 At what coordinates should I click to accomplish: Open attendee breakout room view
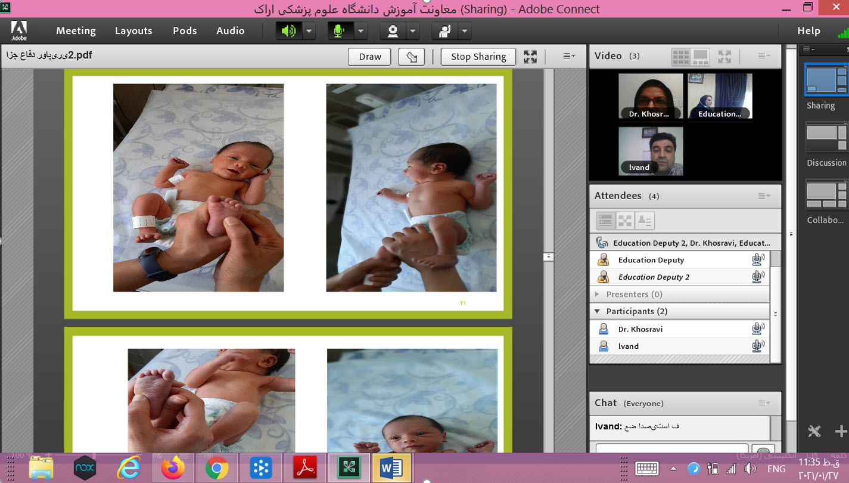625,221
